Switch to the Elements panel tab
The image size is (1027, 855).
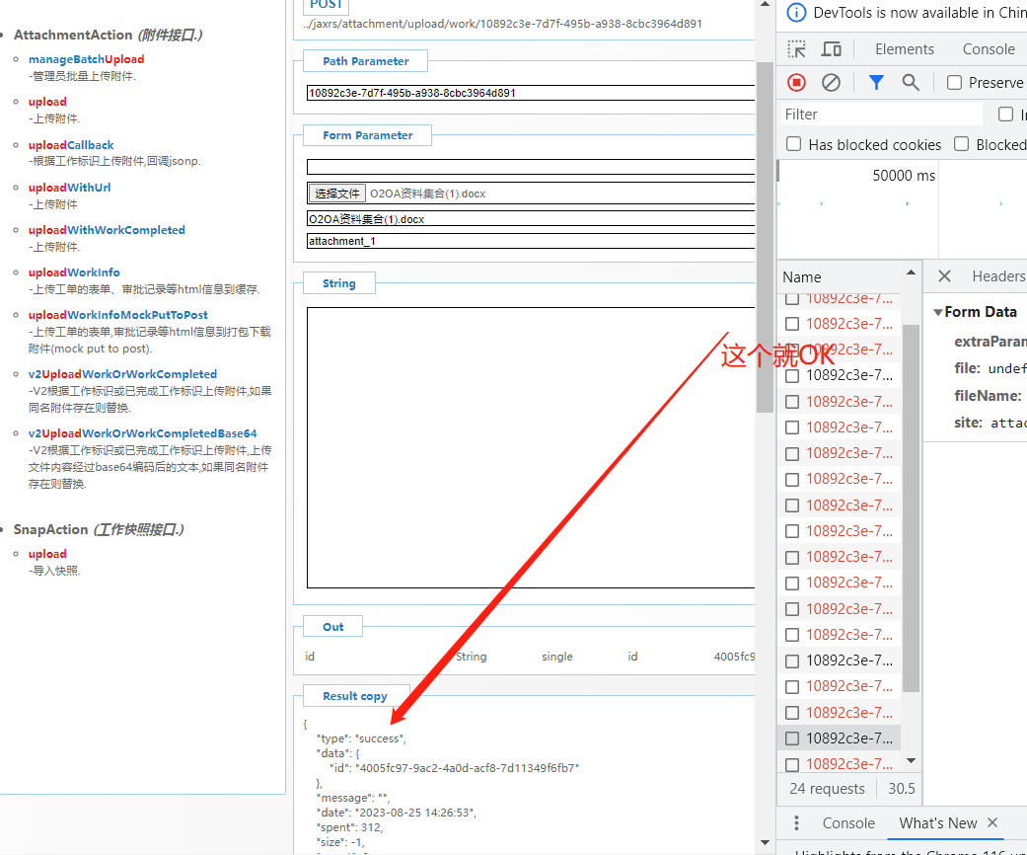904,49
